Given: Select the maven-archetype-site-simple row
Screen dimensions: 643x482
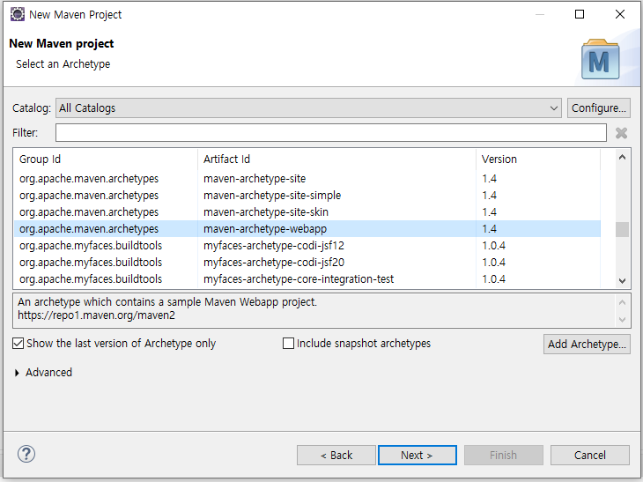Looking at the screenshot, I should [x=307, y=196].
